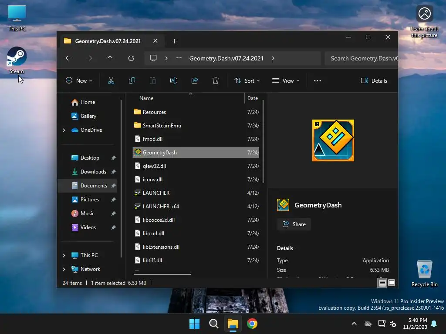Launch Google Chrome from the taskbar
This screenshot has width=446, height=334.
pos(252,324)
